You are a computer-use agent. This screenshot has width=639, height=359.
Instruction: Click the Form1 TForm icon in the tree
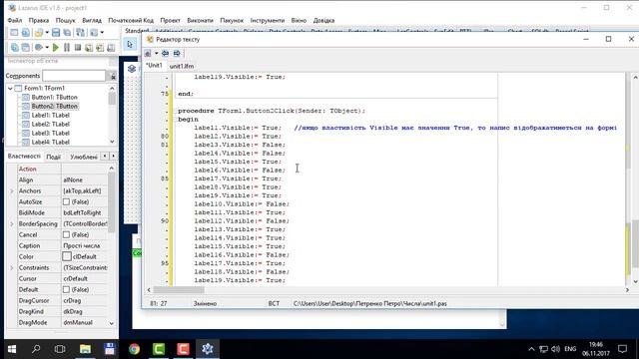18,89
